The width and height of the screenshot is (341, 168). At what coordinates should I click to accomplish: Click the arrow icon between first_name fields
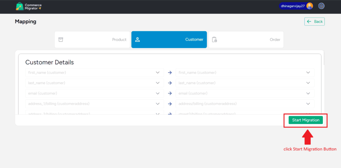pyautogui.click(x=170, y=73)
